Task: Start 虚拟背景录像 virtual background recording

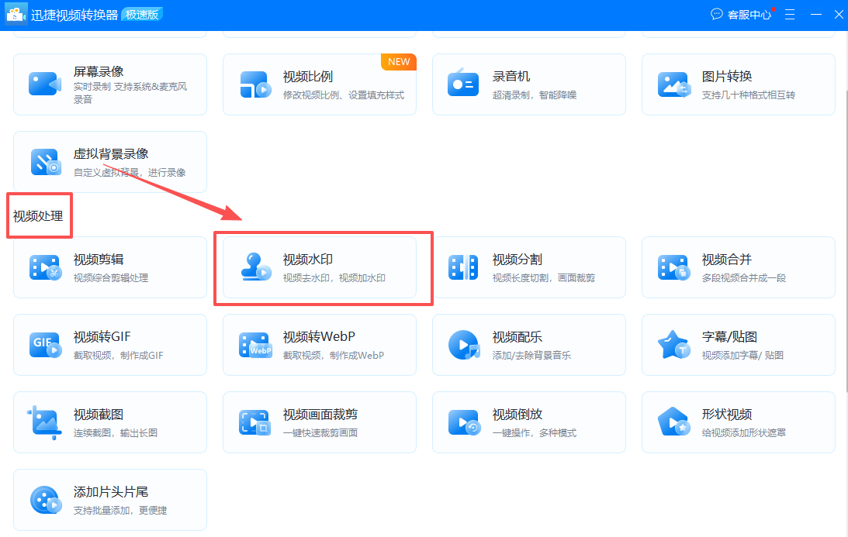Action: point(109,161)
